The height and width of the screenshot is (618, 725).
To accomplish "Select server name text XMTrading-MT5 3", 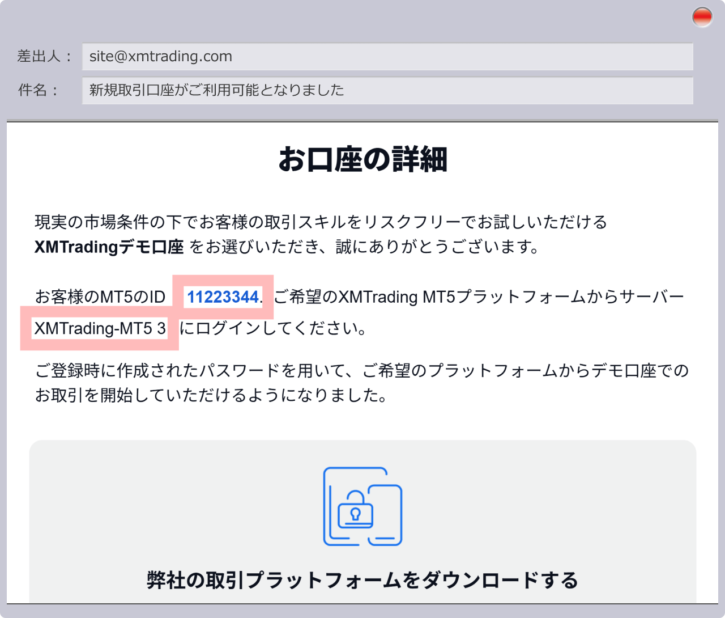I will (x=100, y=328).
